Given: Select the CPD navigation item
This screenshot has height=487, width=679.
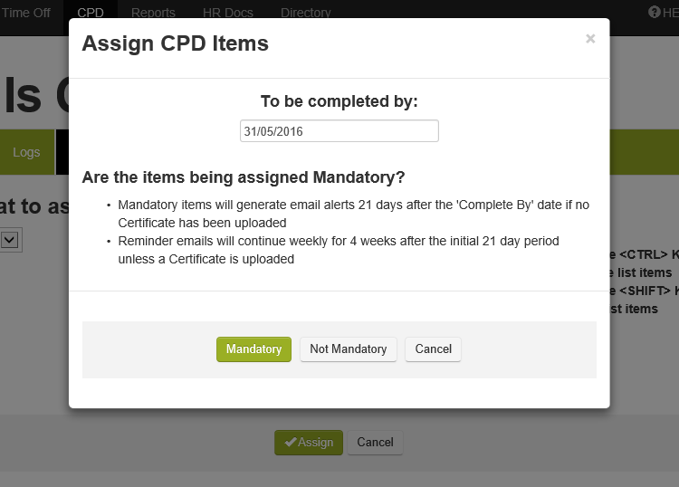Looking at the screenshot, I should (91, 13).
